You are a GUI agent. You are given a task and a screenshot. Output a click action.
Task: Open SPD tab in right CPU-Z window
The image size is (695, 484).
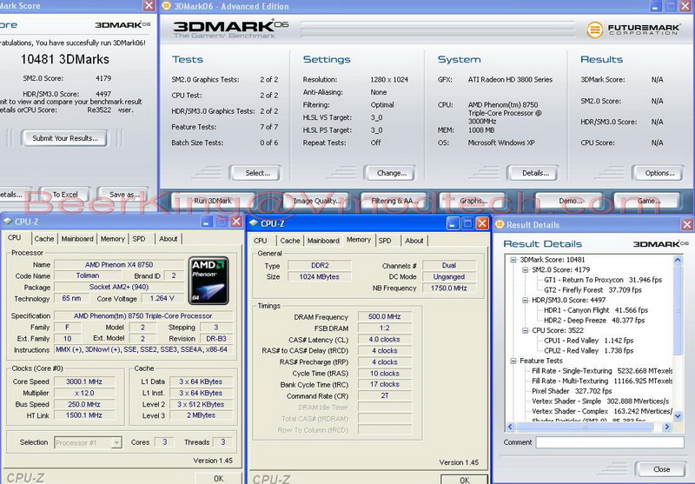[x=385, y=241]
